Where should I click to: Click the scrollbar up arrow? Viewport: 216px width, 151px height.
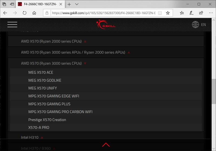(x=214, y=20)
